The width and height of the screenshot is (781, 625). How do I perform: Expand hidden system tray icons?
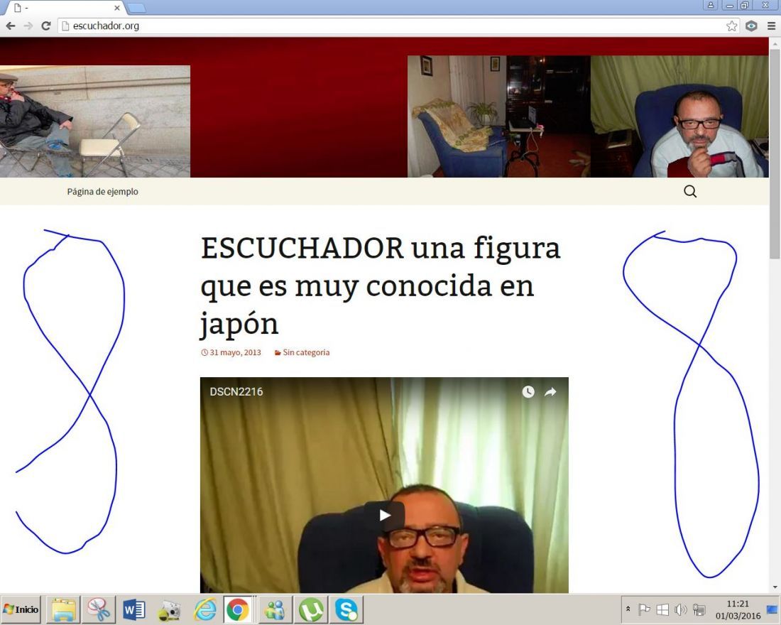[628, 609]
